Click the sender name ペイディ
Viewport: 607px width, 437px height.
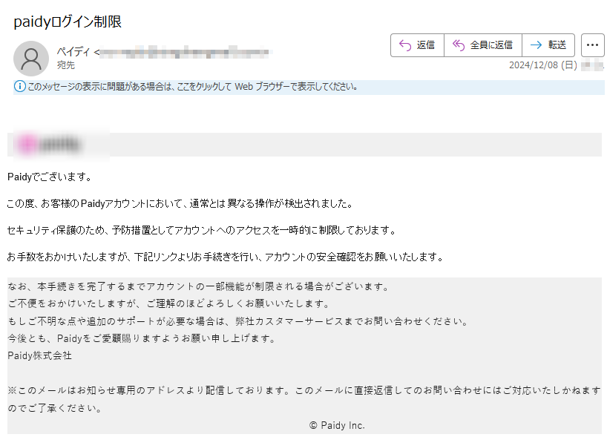point(73,51)
